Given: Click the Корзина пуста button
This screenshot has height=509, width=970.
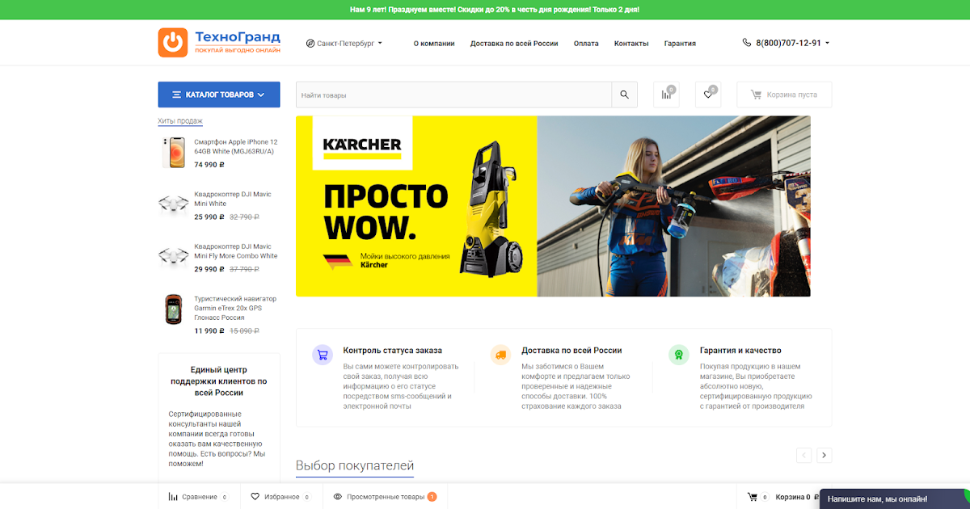Looking at the screenshot, I should [784, 95].
